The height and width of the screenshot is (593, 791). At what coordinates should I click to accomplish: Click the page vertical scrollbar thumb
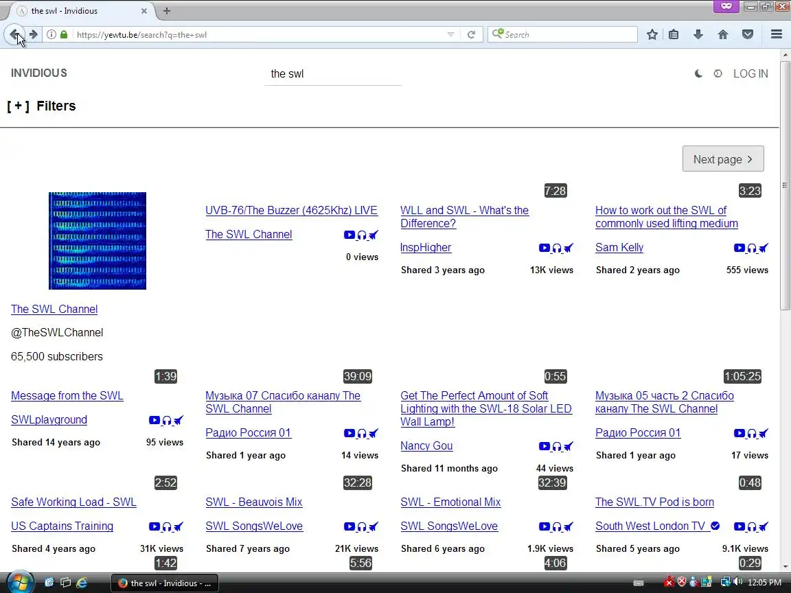(x=785, y=185)
